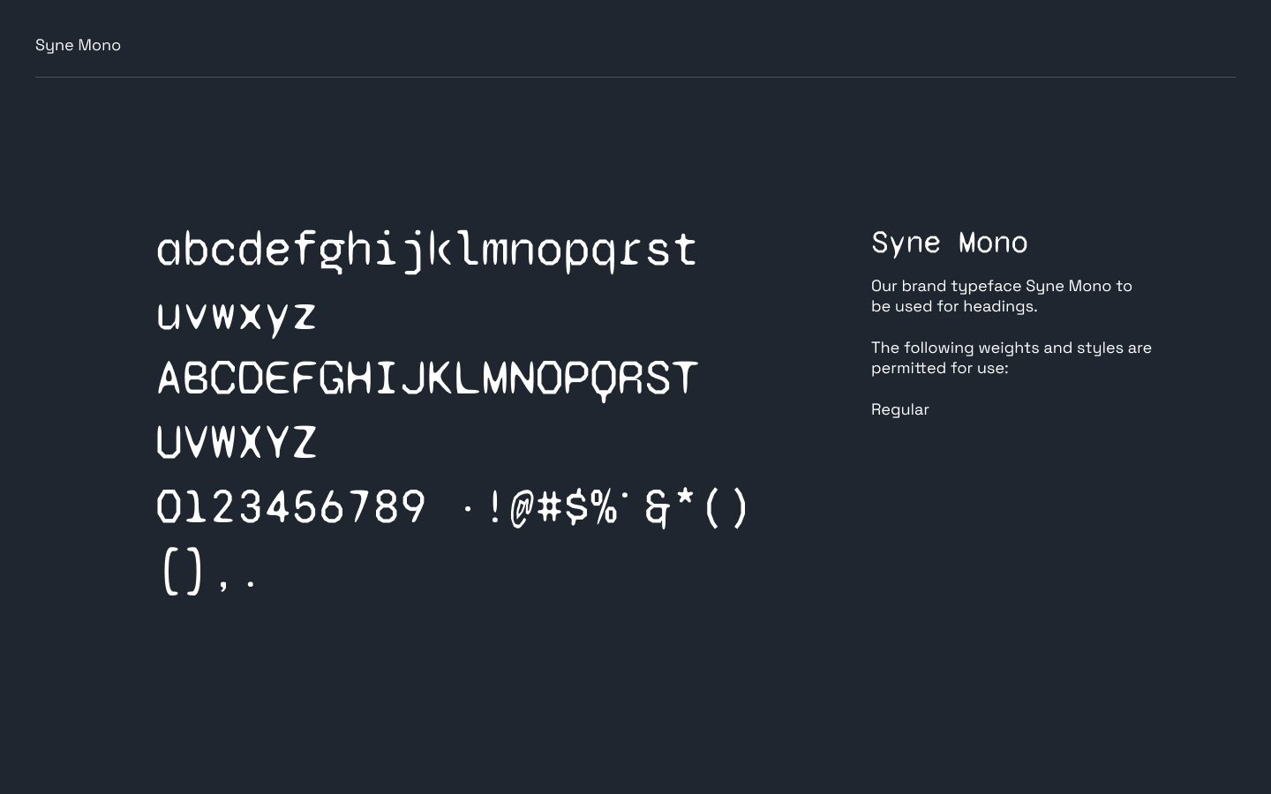
Task: Select text 'The following weights and styles are permitted for use:'
Action: 1012,357
